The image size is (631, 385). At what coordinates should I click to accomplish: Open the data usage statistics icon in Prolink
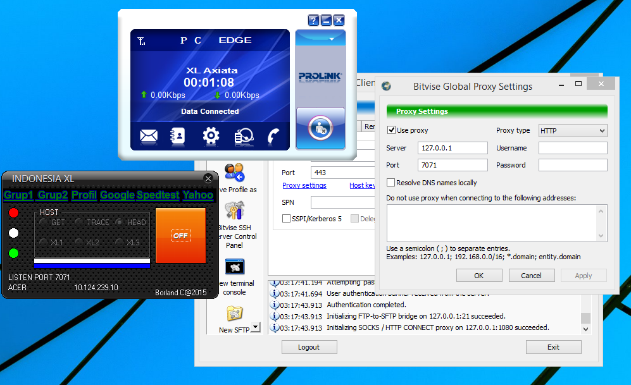[244, 136]
